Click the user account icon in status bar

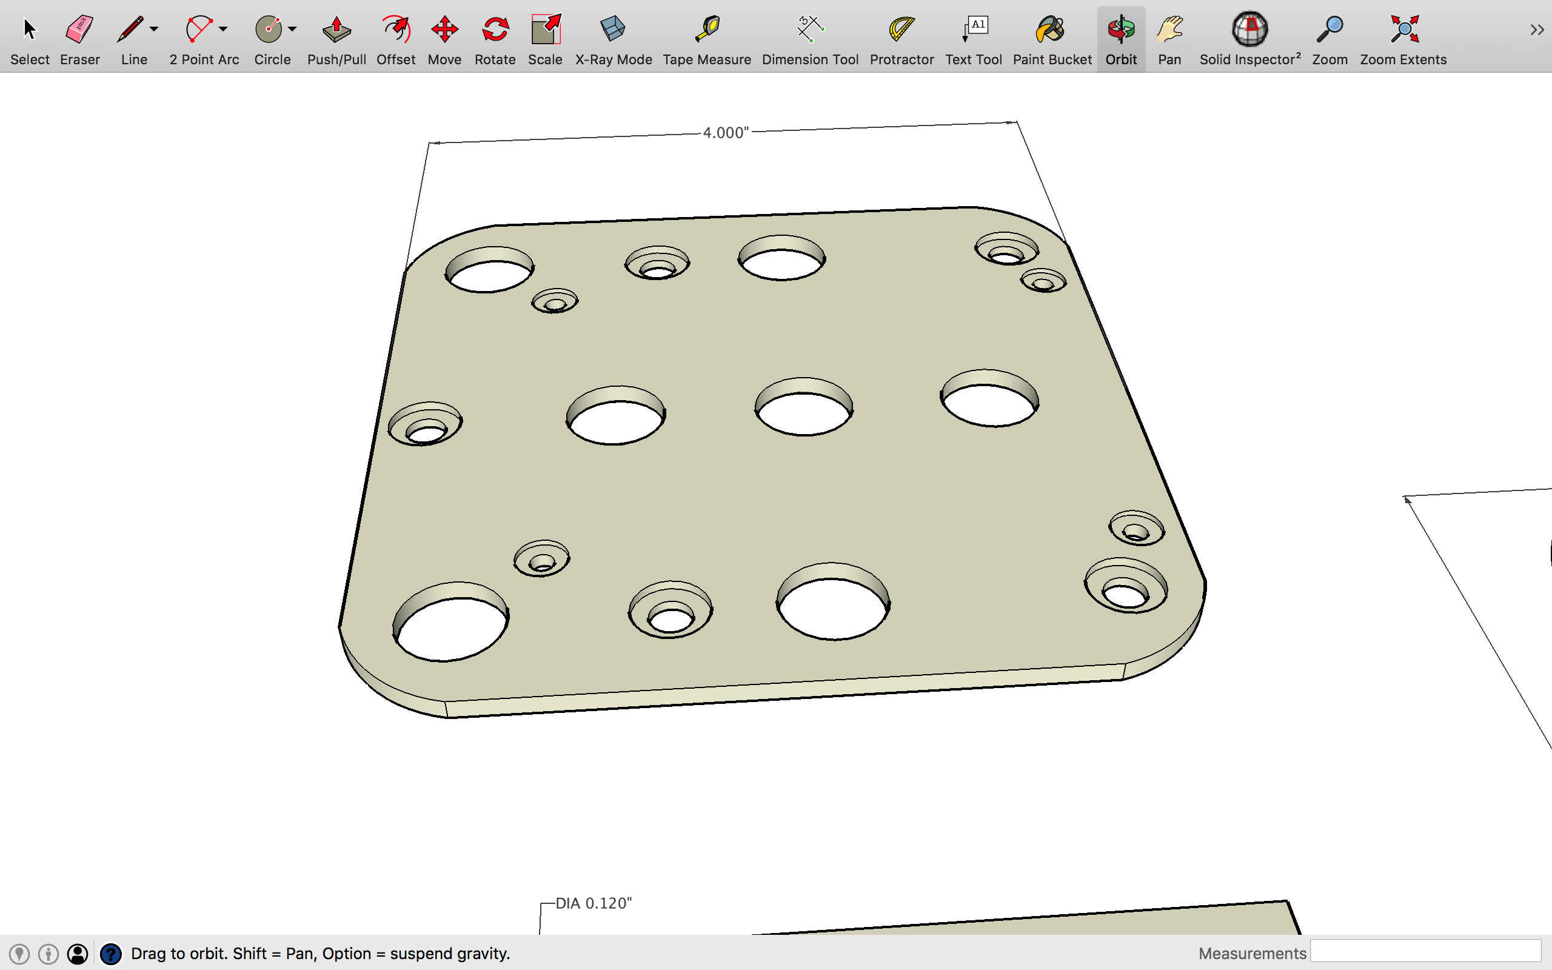click(x=78, y=954)
